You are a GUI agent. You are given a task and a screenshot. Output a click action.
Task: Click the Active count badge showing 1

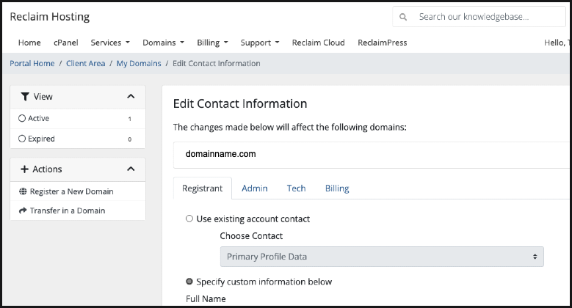(129, 119)
